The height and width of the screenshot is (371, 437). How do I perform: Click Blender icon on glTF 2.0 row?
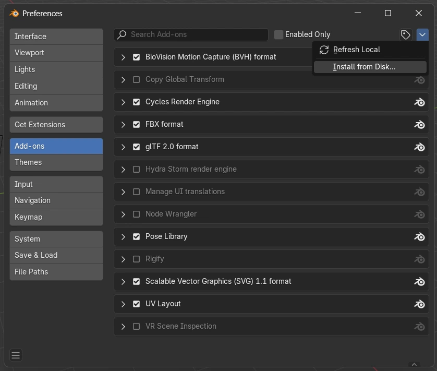tap(419, 147)
